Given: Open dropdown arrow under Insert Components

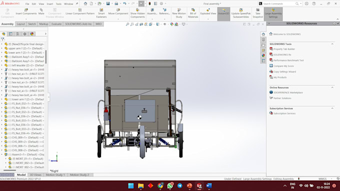Looking at the screenshot, I should click(x=26, y=19).
